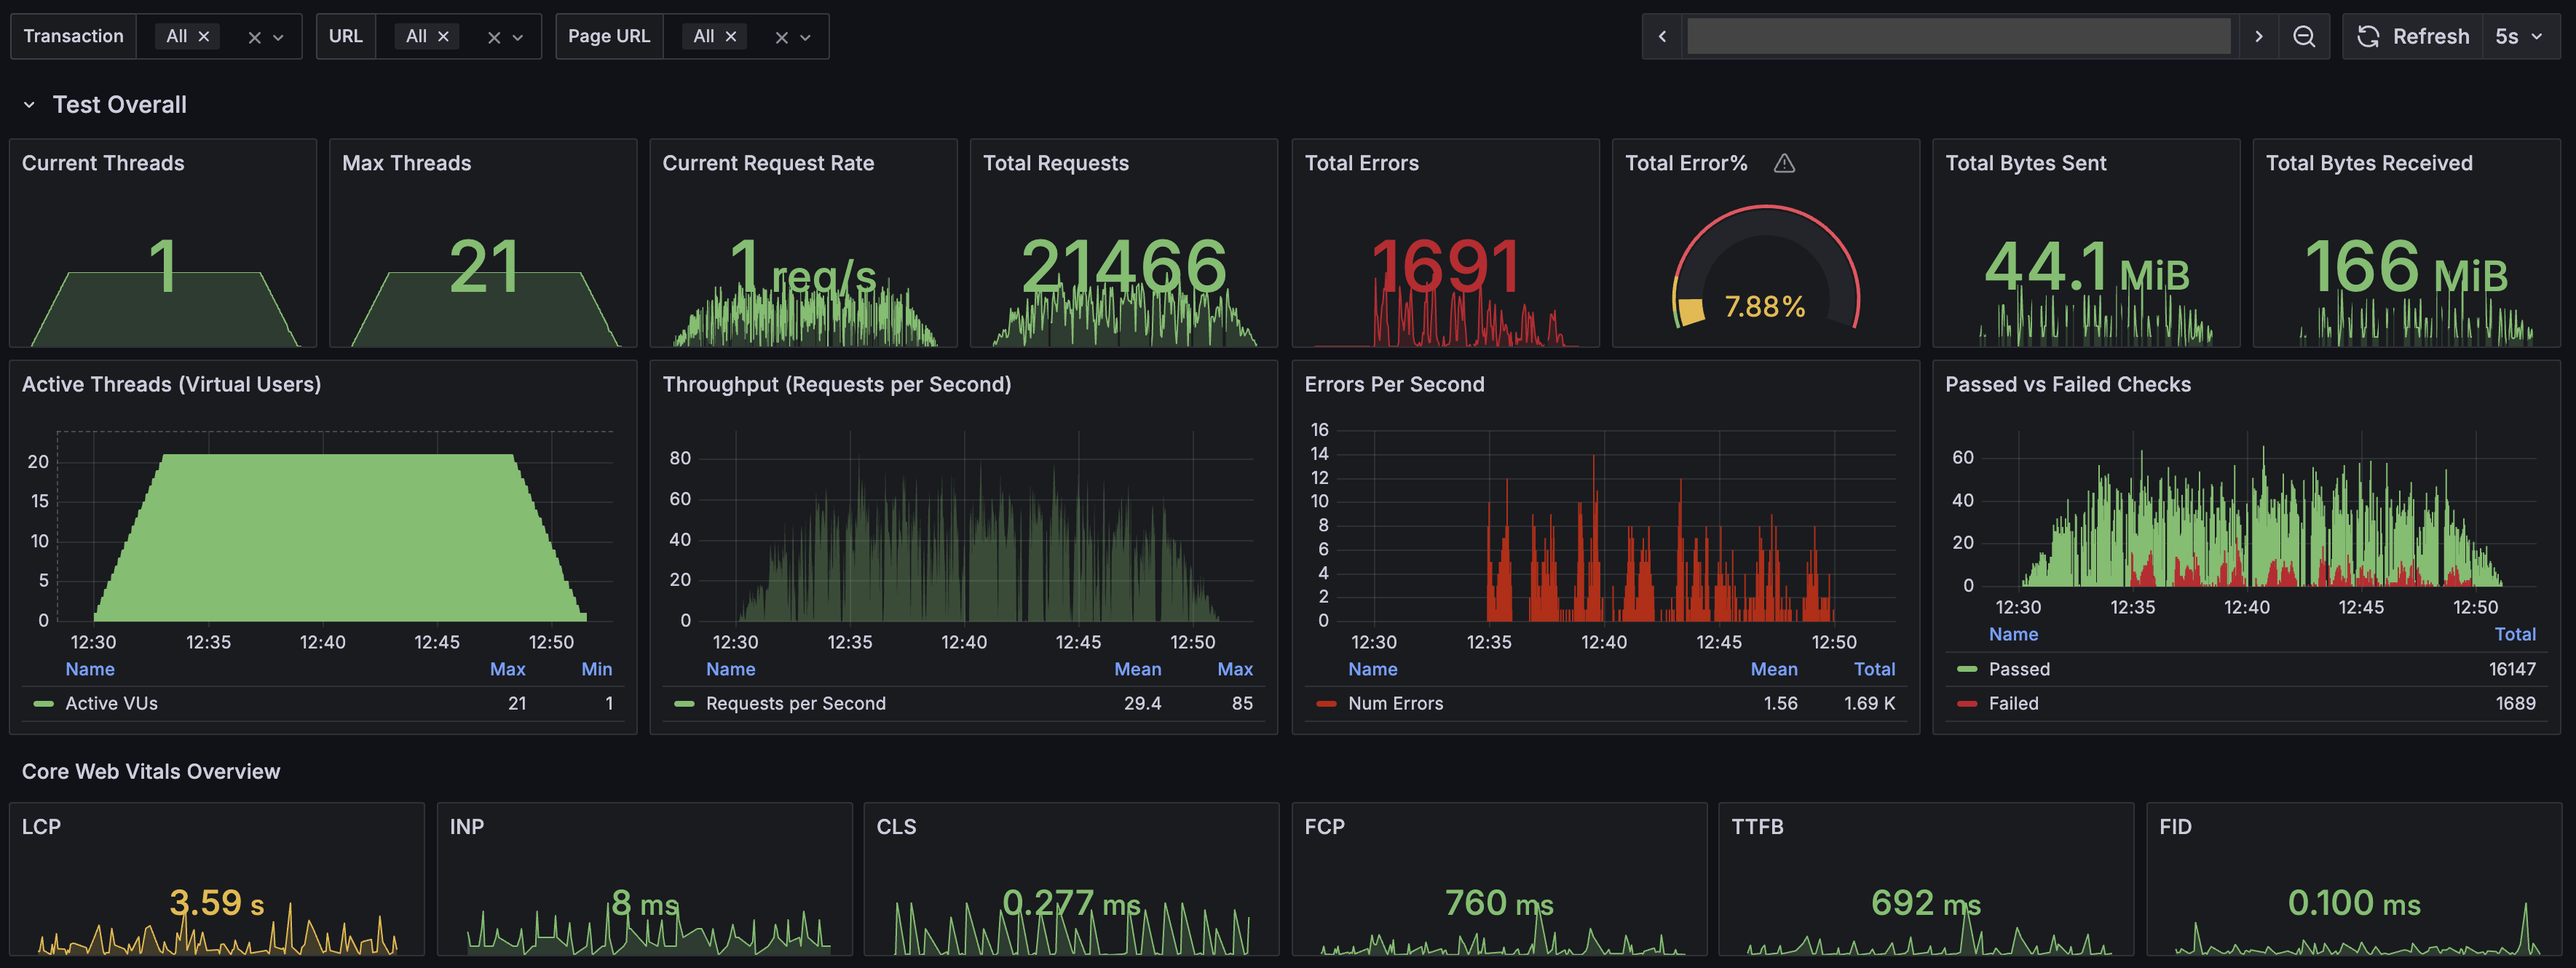This screenshot has height=968, width=2576.
Task: Shift time range backward with left arrow
Action: pos(1662,37)
